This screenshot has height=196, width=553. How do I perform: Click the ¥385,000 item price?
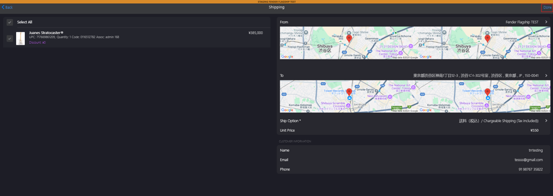click(255, 33)
